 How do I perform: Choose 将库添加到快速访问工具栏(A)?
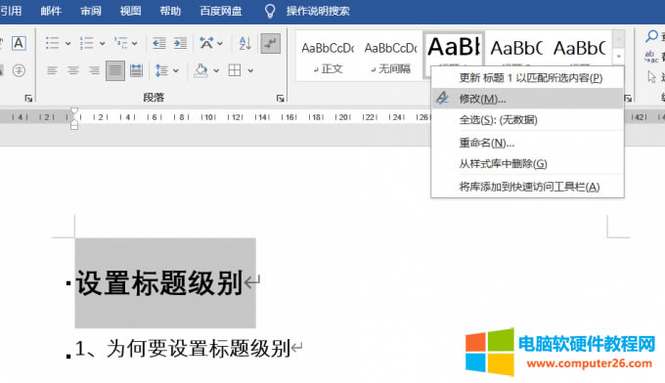(527, 187)
